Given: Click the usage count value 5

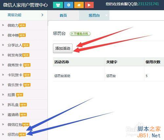Looking at the screenshot, I should (x=147, y=76).
